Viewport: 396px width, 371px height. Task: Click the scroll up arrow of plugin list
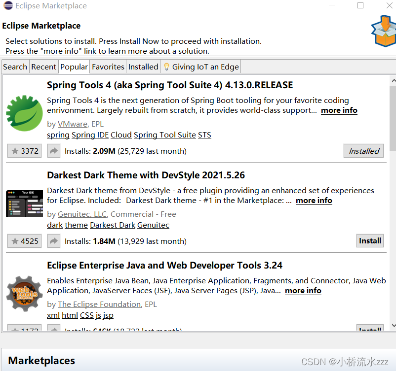(393, 81)
